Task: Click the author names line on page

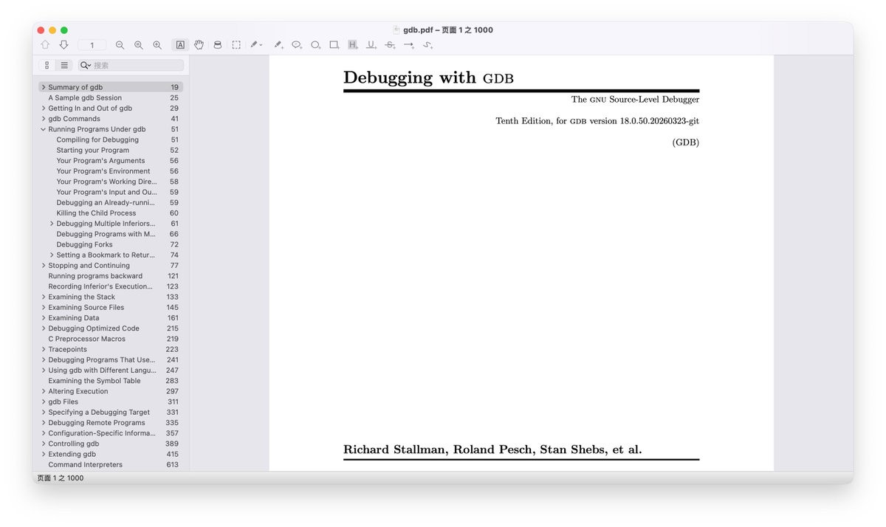Action: (492, 449)
